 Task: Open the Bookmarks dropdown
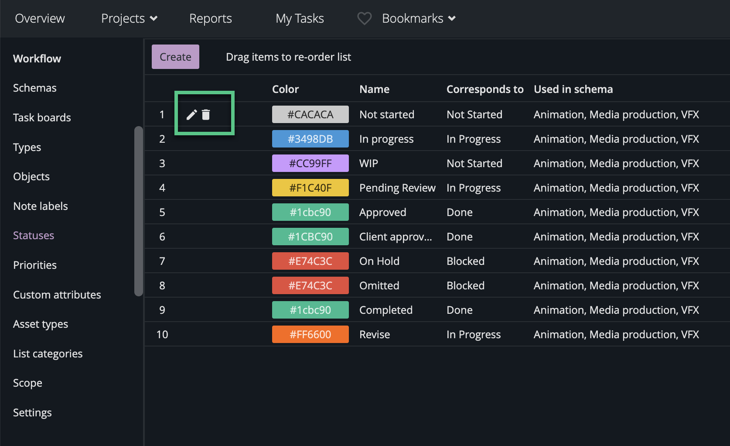click(419, 18)
